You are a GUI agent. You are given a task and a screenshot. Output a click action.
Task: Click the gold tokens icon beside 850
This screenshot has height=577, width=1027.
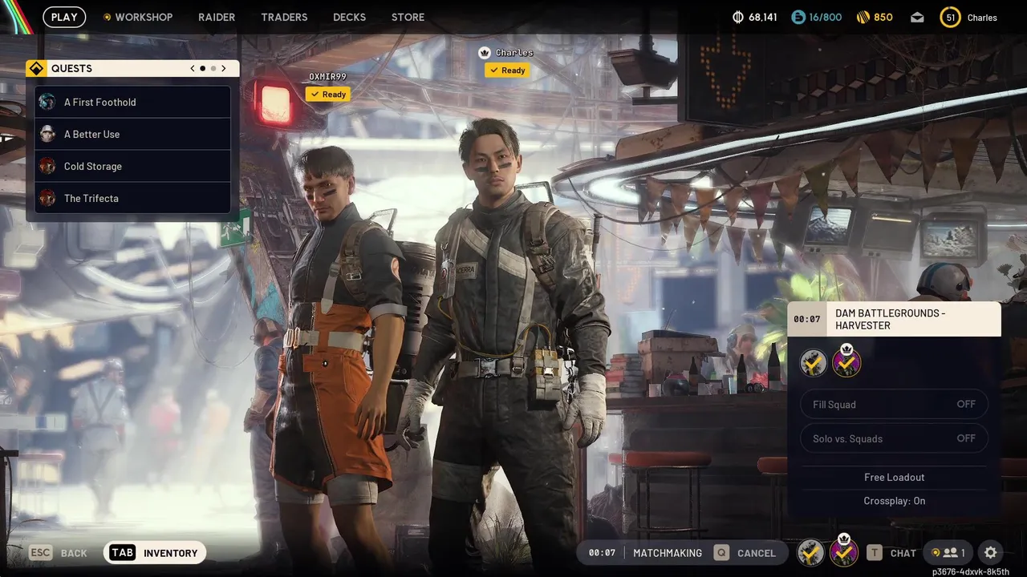863,17
